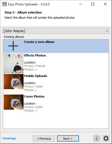Click 'Photos: 1' under Mobile Uploads
112x144 pixels.
(30, 90)
